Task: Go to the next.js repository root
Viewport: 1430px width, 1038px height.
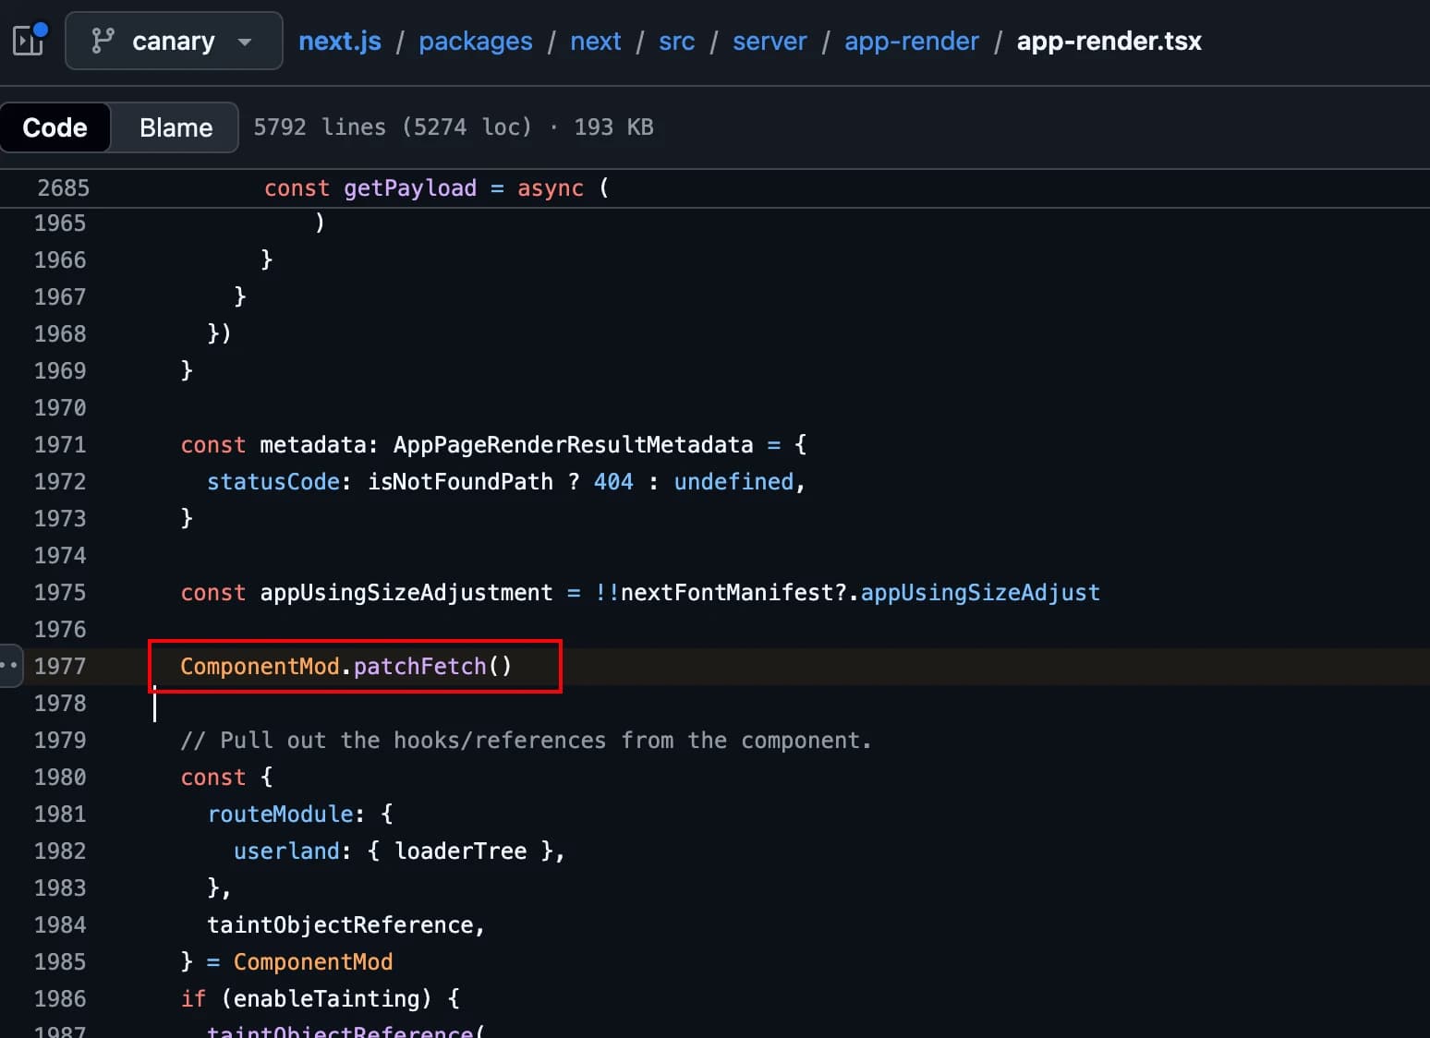Action: pos(339,41)
